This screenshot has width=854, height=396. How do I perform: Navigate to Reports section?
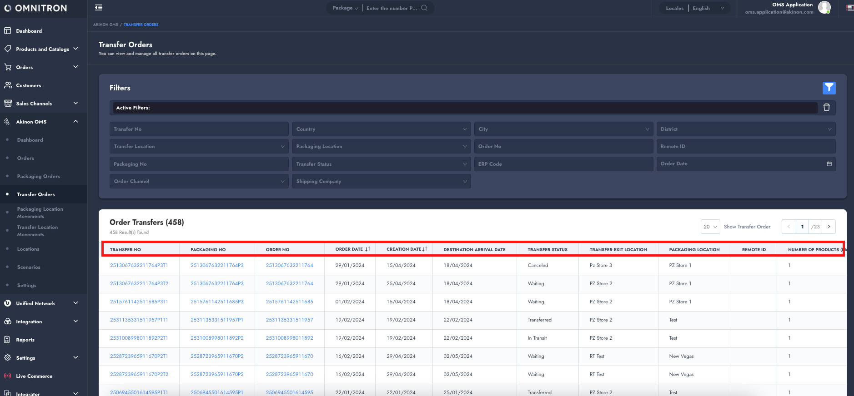point(25,340)
